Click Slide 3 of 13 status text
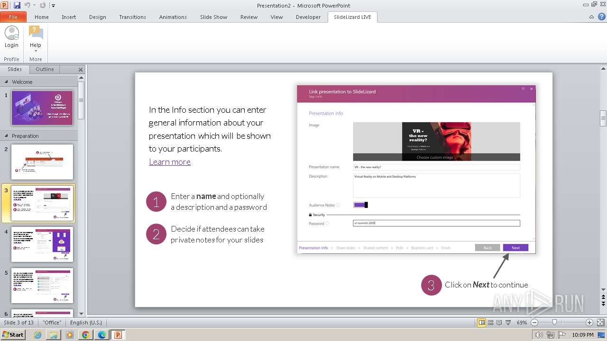Screen dimensions: 607x341 click(19, 323)
